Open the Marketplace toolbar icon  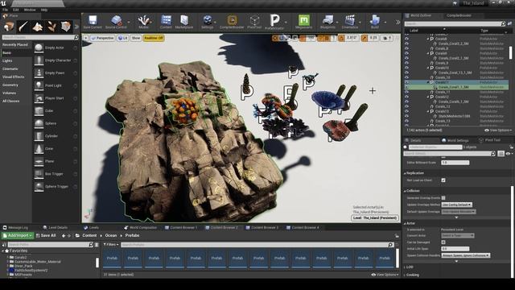coord(184,22)
